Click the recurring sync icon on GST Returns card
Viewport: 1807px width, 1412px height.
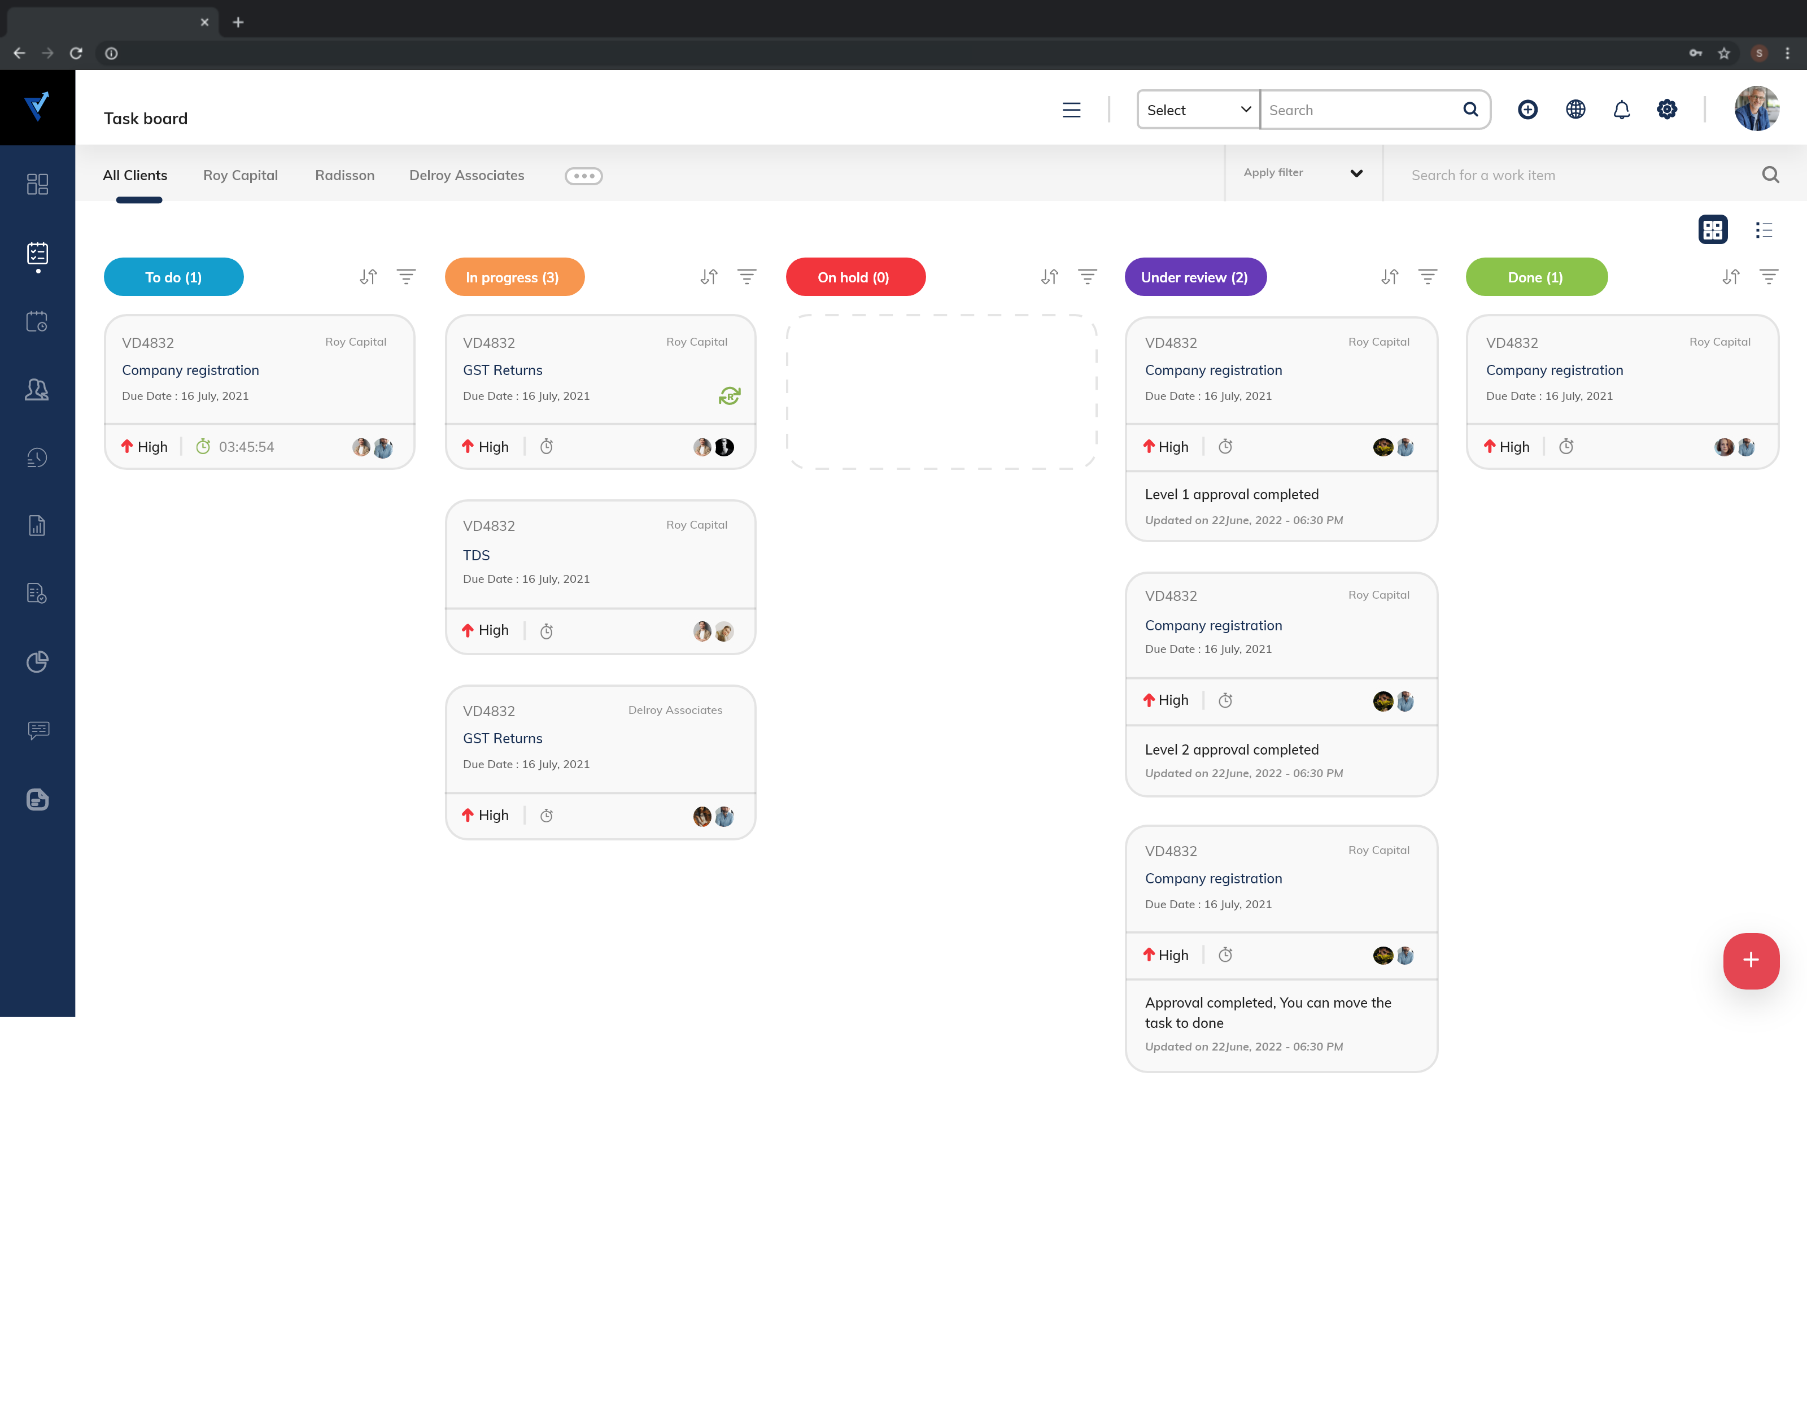point(729,396)
